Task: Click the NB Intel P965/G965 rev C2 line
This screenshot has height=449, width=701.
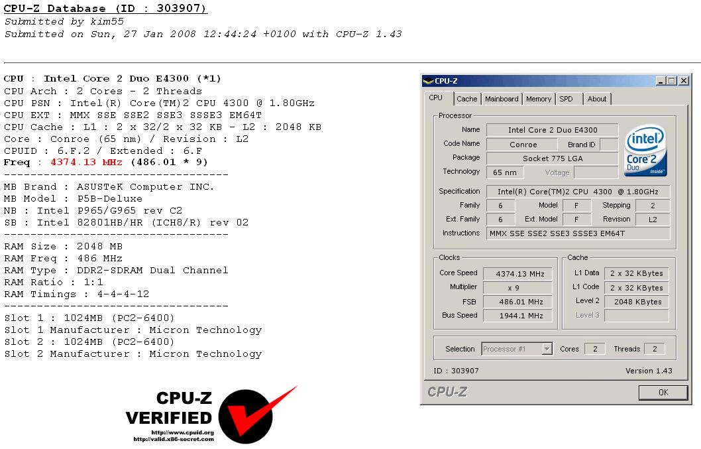Action: tap(93, 210)
